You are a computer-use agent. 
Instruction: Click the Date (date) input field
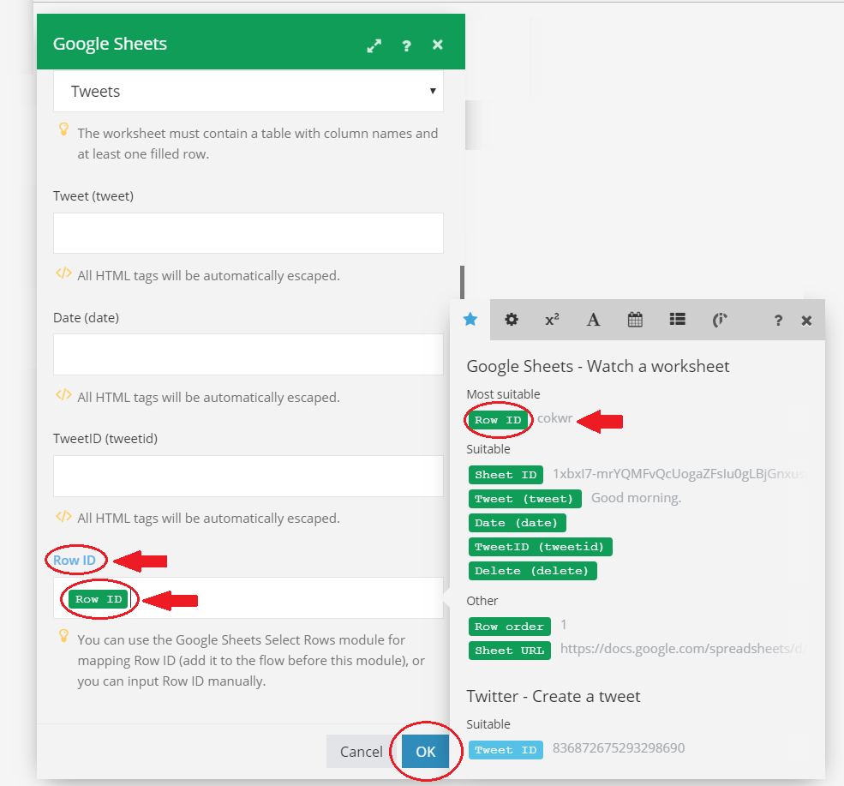(x=248, y=354)
